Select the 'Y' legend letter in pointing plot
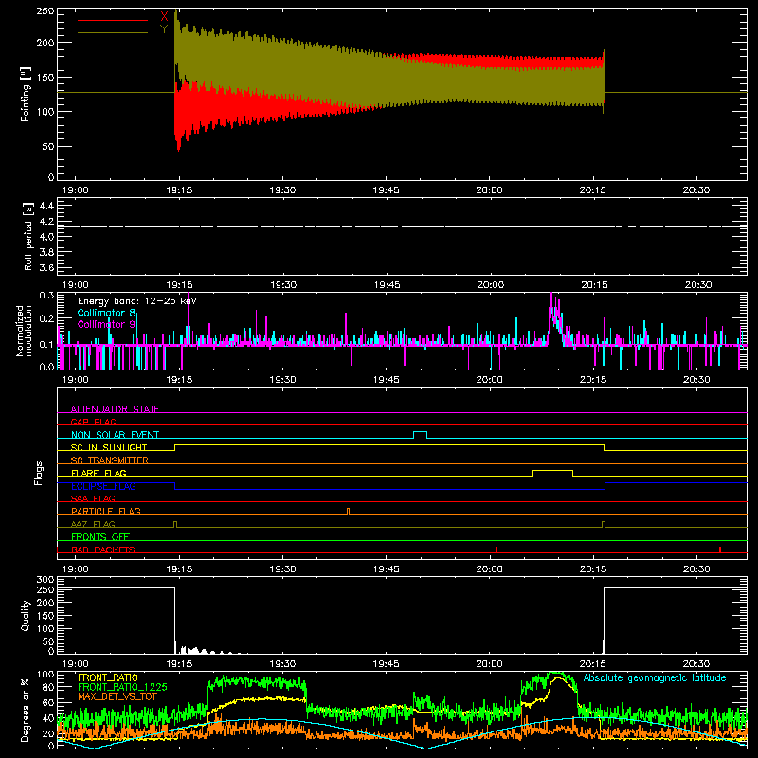Screen dimensions: 758x758 [164, 29]
